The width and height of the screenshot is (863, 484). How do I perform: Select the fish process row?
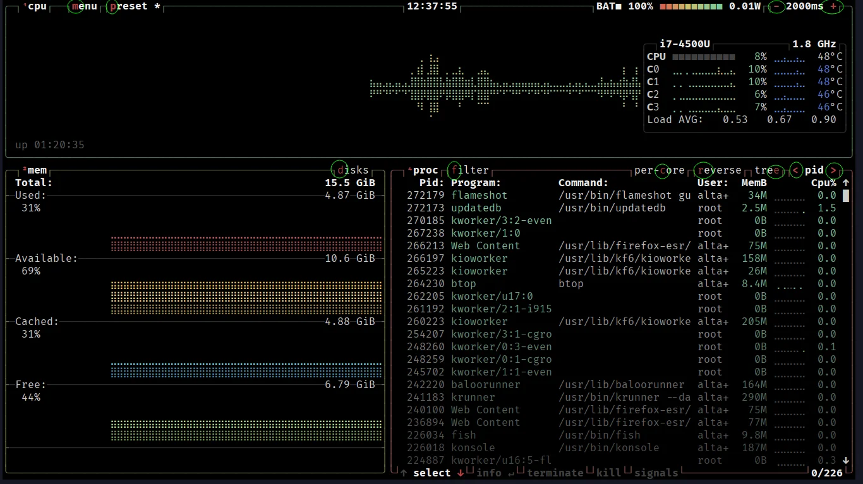point(622,435)
